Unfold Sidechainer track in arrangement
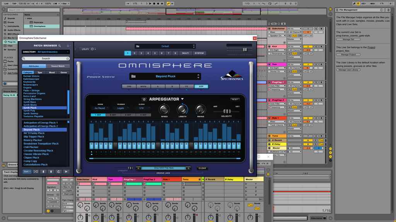The width and height of the screenshot is (396, 222). [x=270, y=29]
